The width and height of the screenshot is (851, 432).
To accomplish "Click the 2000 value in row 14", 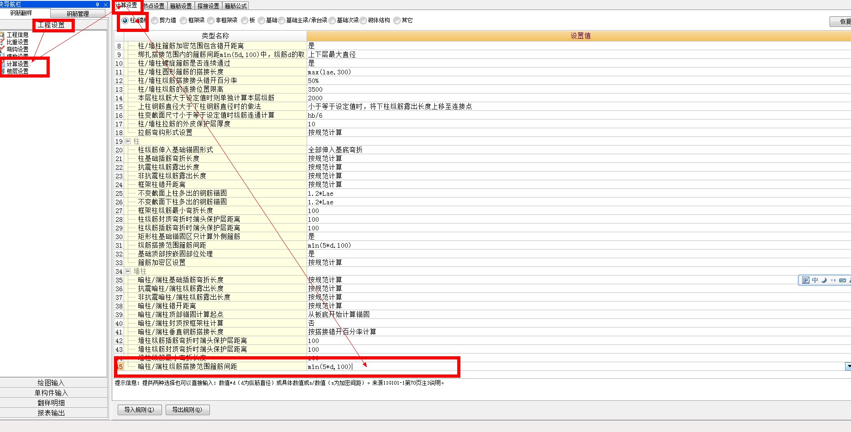I will [x=315, y=98].
